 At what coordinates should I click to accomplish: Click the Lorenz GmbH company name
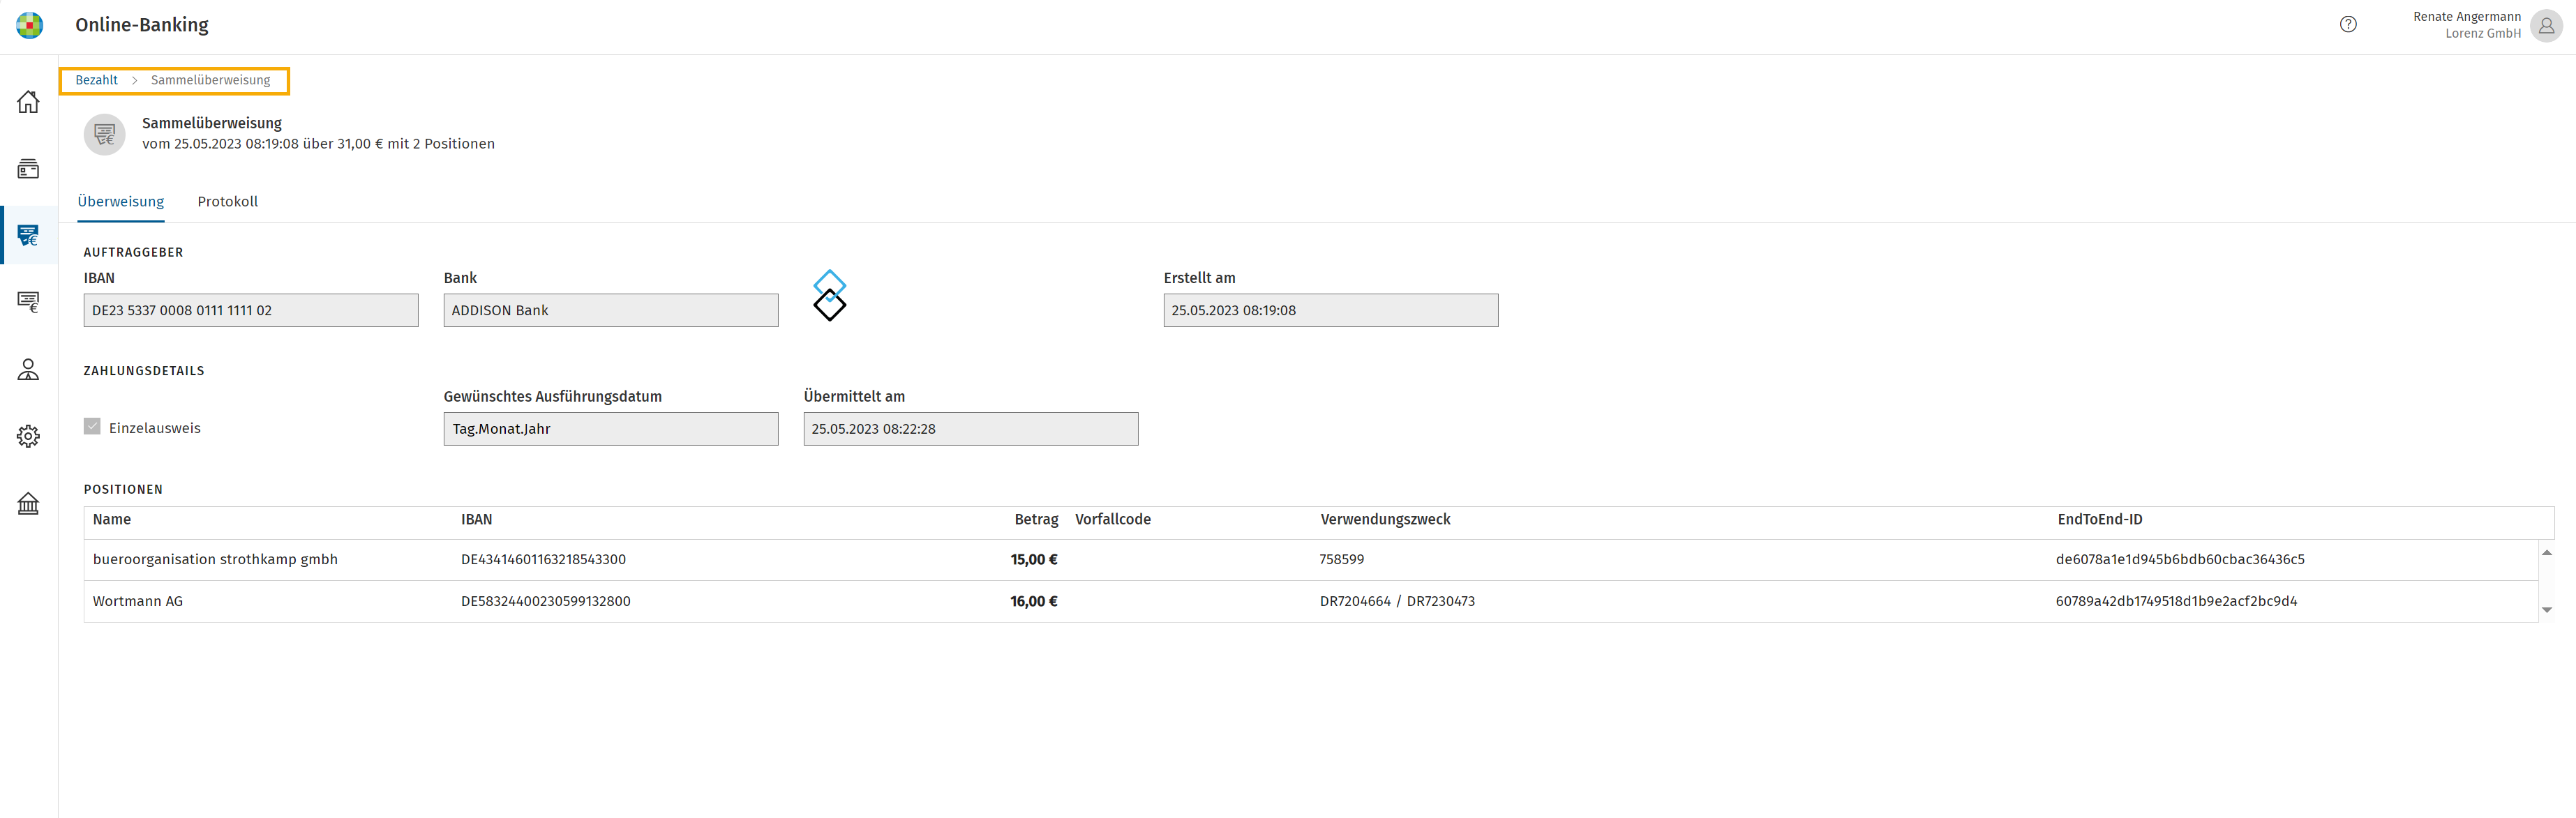pyautogui.click(x=2483, y=34)
